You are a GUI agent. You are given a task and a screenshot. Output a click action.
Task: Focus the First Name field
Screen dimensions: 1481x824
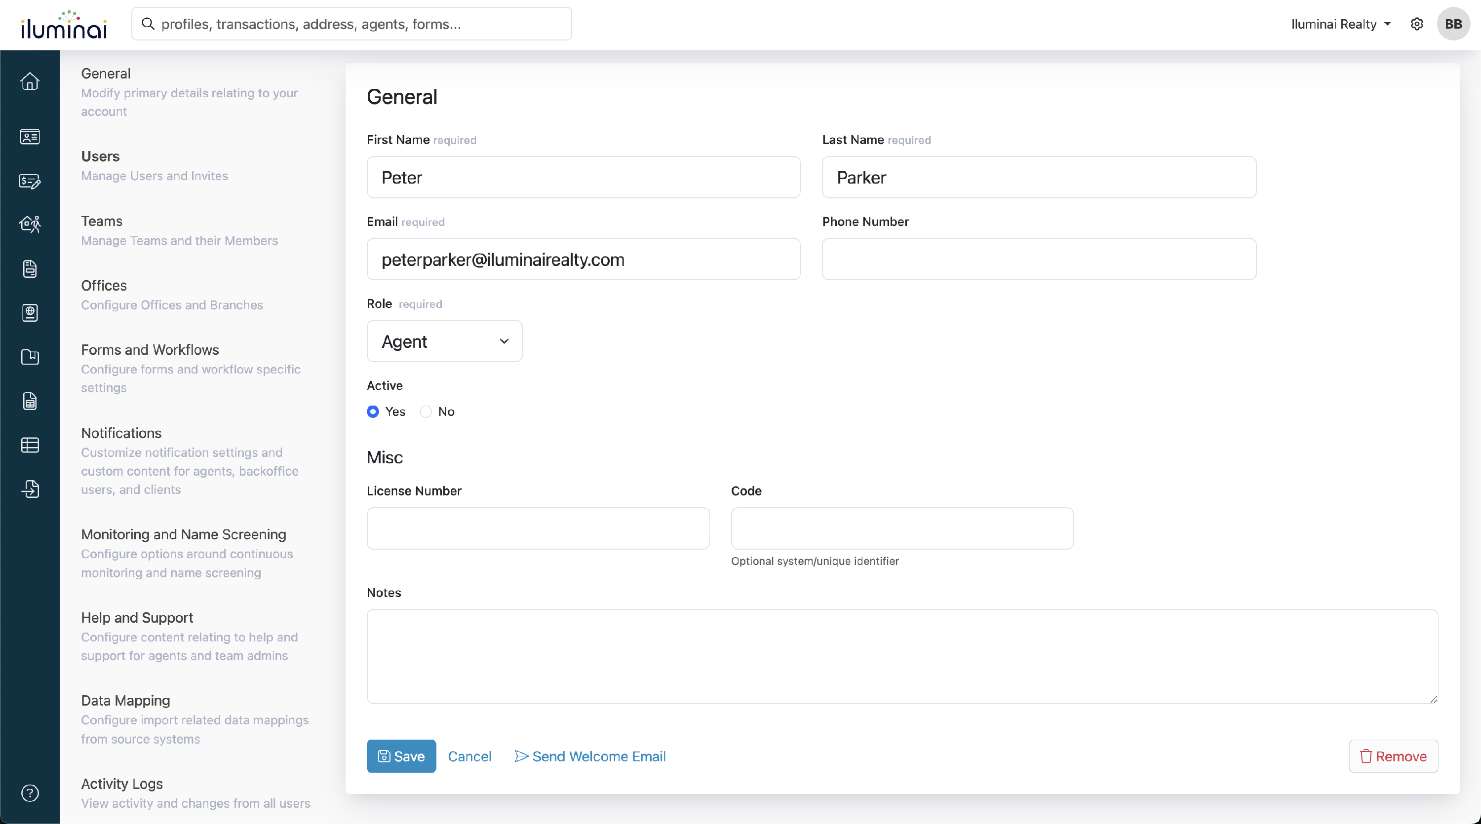pyautogui.click(x=584, y=177)
